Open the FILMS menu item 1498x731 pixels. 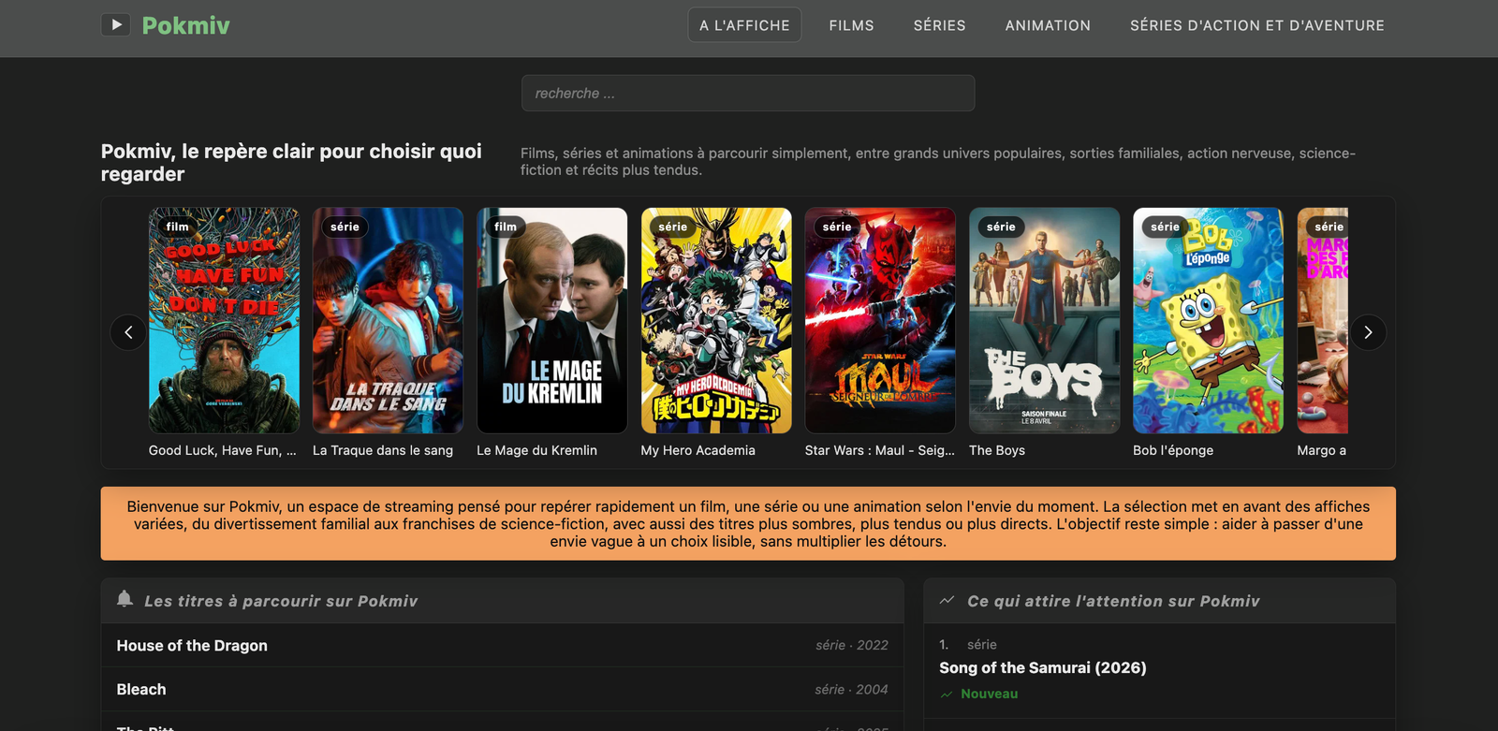[851, 25]
